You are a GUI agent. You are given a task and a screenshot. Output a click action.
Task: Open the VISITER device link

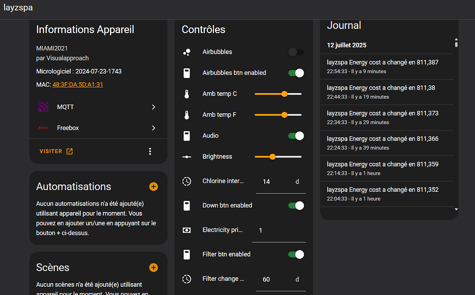[x=56, y=151]
